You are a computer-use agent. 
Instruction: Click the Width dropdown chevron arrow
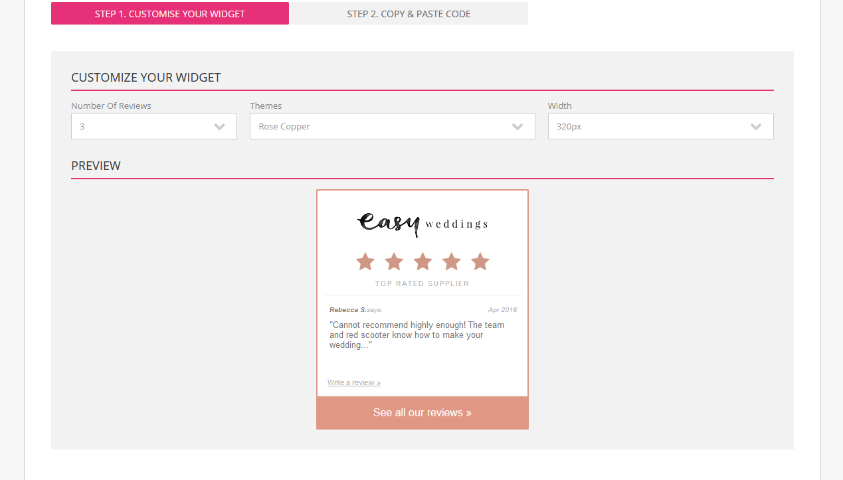[756, 127]
